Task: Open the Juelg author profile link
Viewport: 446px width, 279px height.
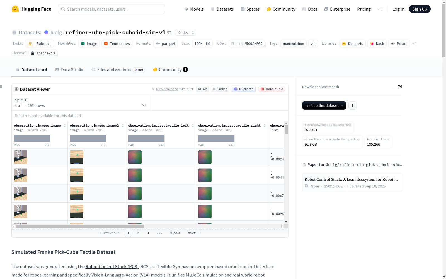Action: [x=56, y=32]
